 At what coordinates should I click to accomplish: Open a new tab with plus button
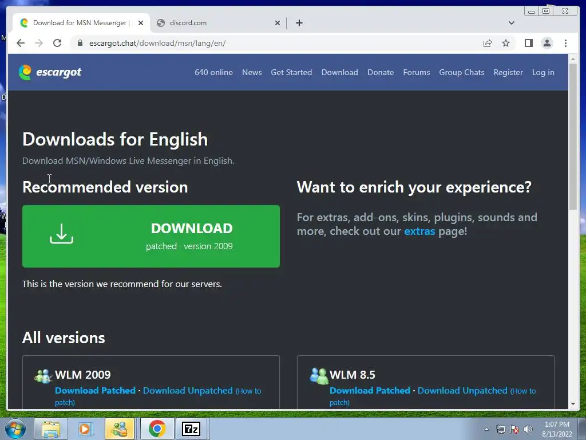(299, 23)
